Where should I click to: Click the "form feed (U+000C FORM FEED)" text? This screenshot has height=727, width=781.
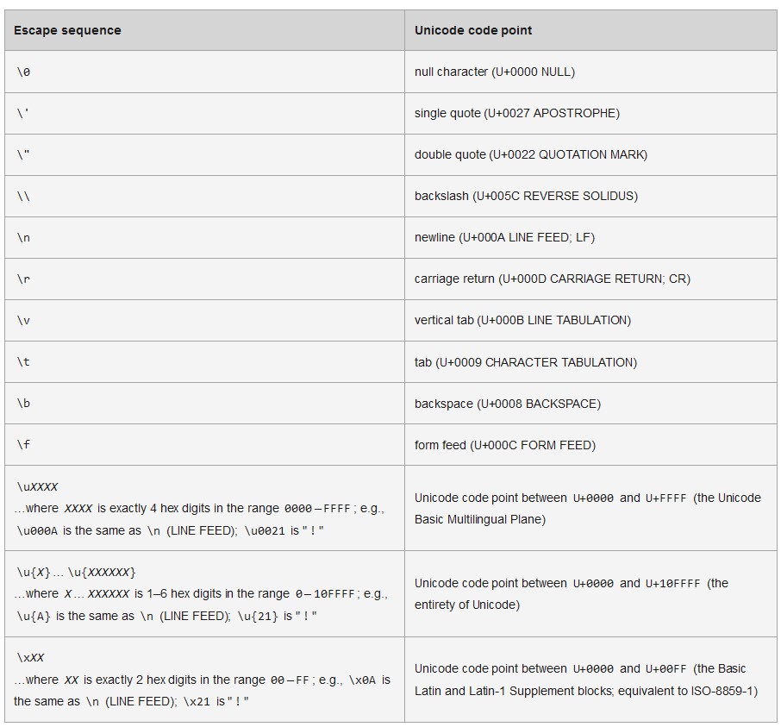click(x=504, y=445)
